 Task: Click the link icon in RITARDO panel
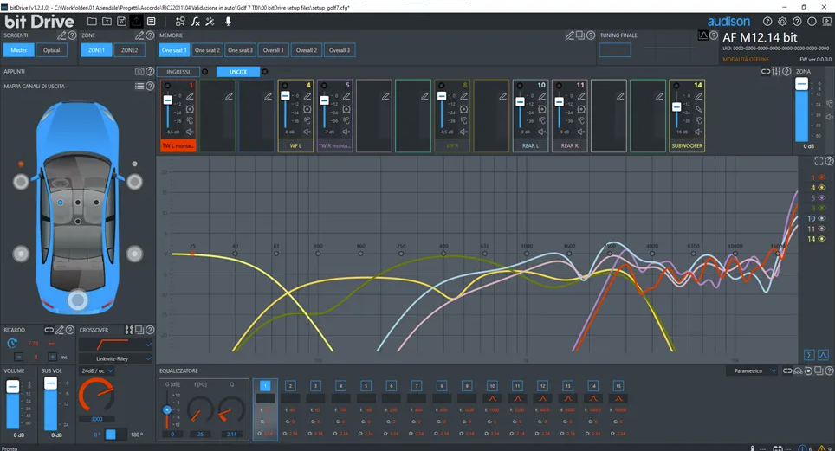pyautogui.click(x=49, y=330)
